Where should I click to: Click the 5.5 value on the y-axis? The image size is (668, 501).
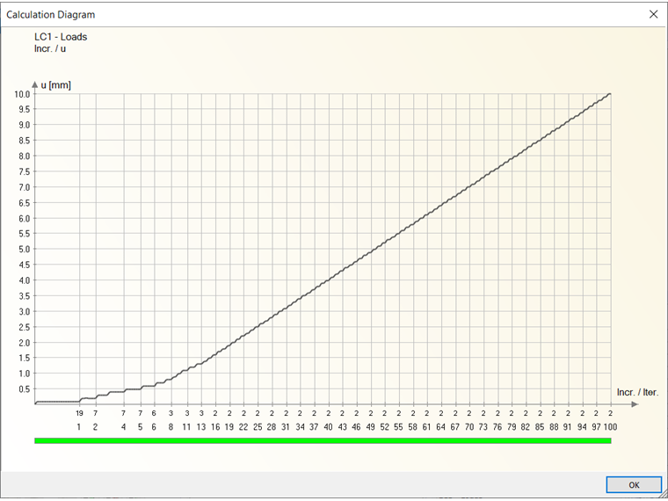pos(25,234)
